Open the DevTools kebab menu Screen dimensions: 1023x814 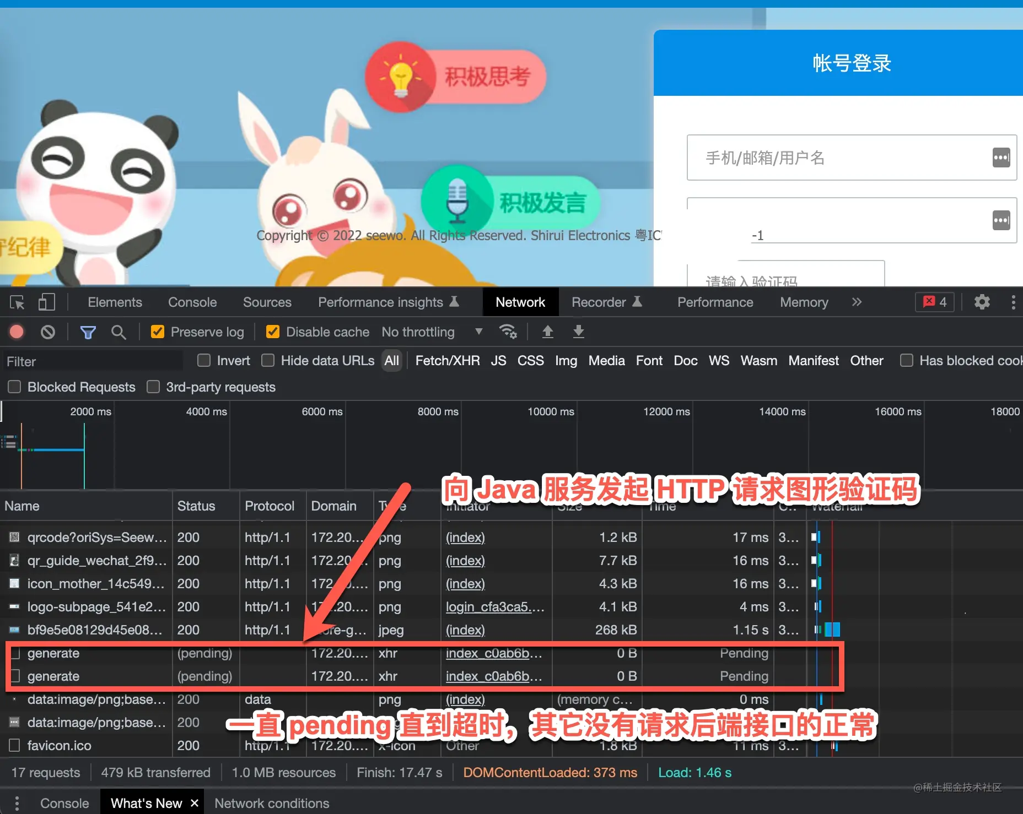point(1013,302)
